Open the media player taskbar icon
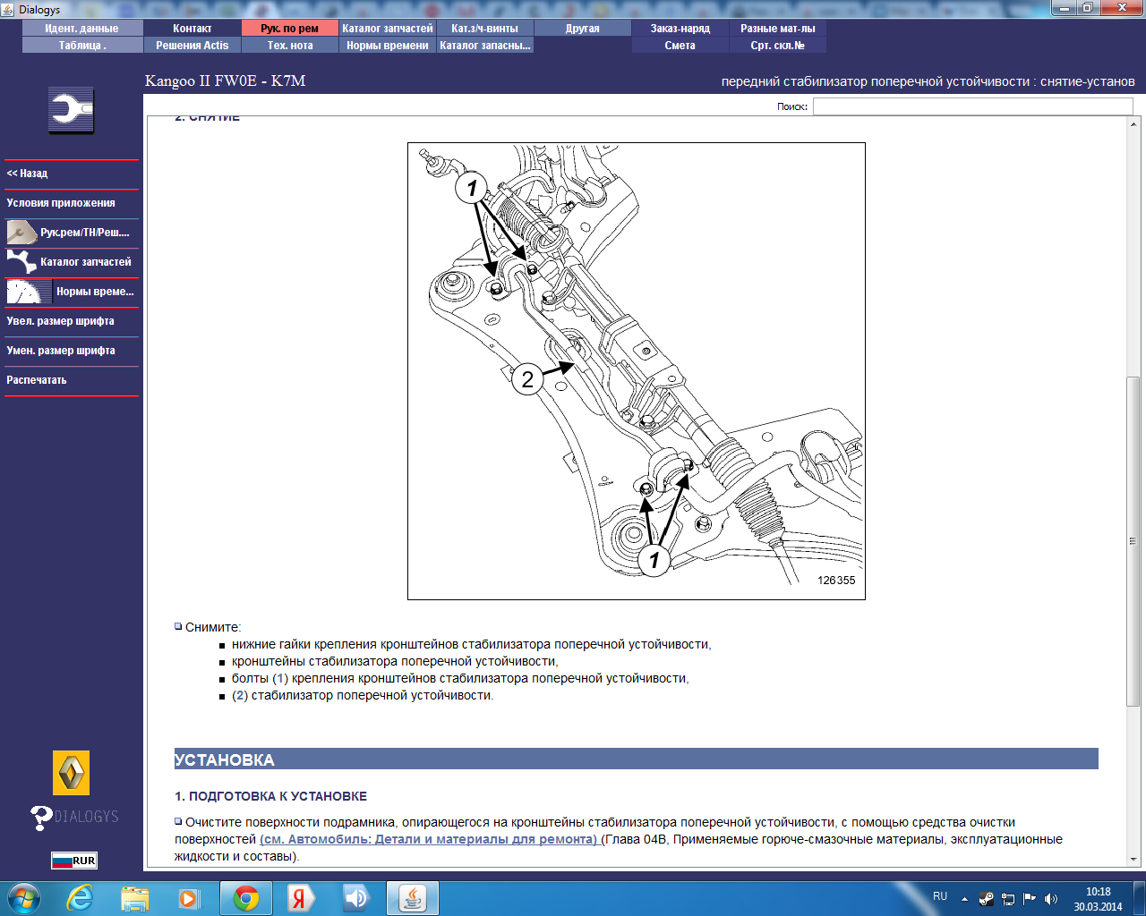The width and height of the screenshot is (1146, 916). [190, 898]
